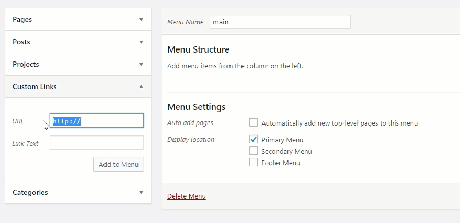
Task: Expand the Pages panel arrow
Action: (141, 20)
